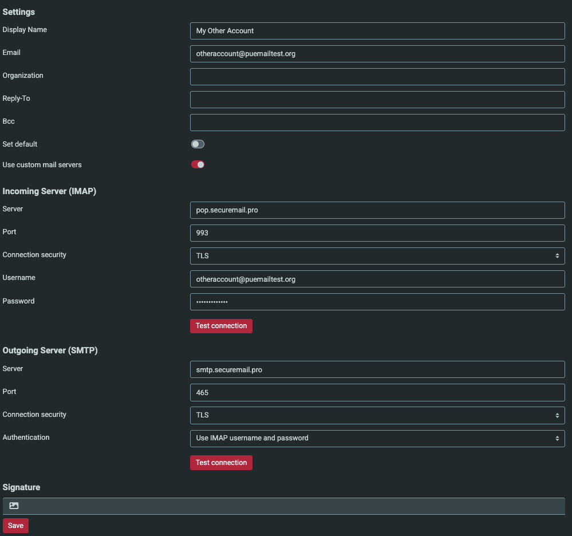Screen dimensions: 572x536
Task: Click into the Bcc field
Action: pos(377,123)
